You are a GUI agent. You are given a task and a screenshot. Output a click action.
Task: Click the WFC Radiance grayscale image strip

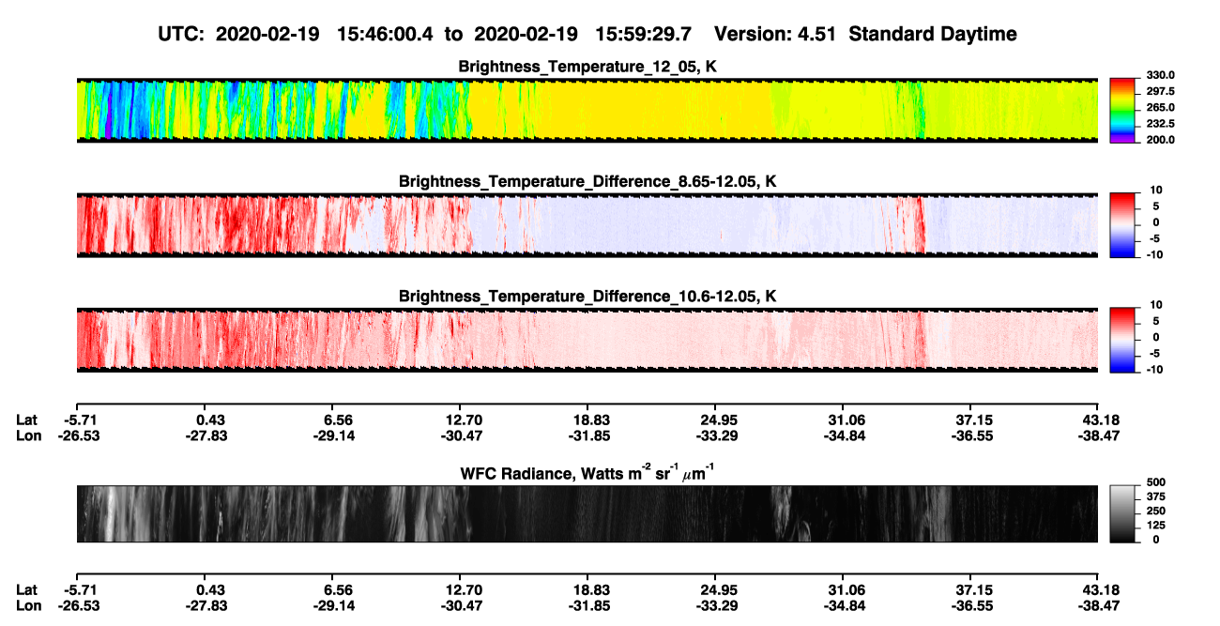587,513
